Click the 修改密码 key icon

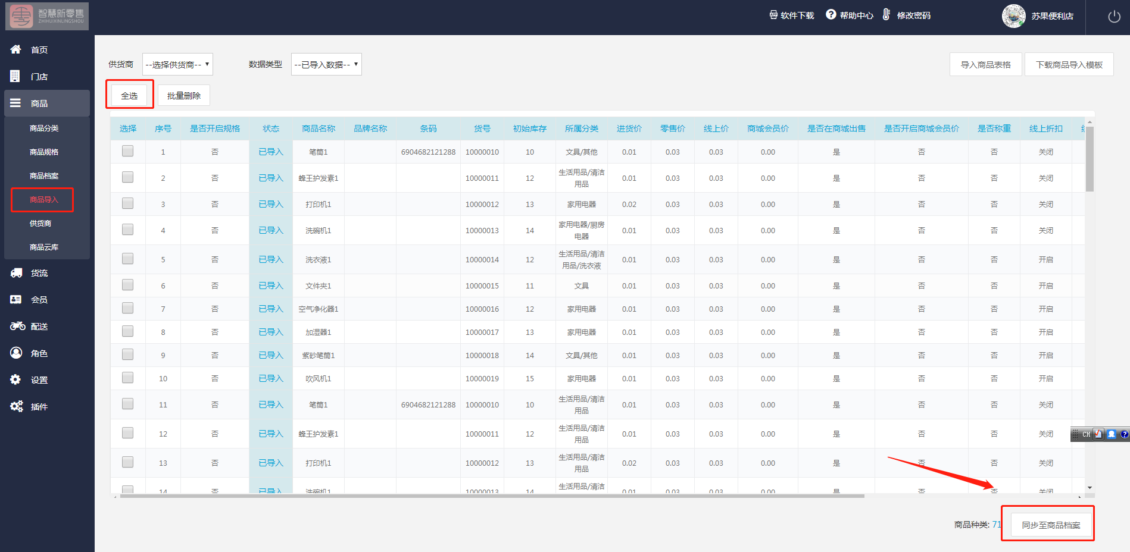[x=886, y=14]
